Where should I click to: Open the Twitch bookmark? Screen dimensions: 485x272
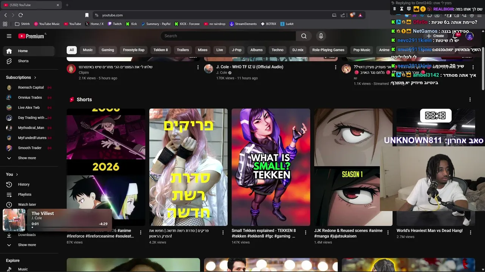point(115,24)
